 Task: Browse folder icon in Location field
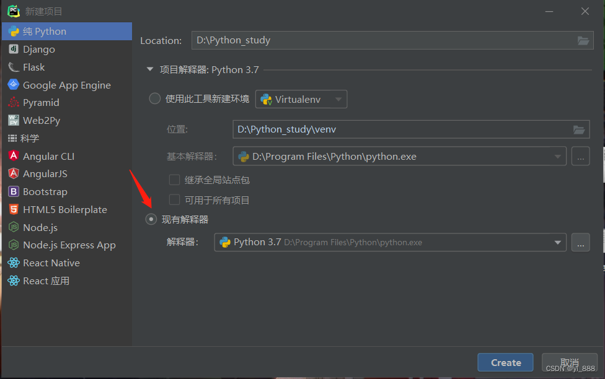(x=583, y=40)
